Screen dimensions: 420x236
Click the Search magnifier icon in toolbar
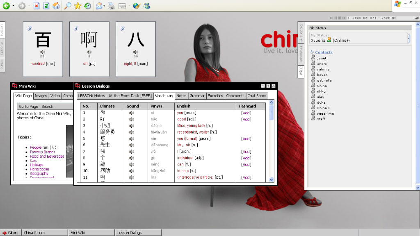(68, 6)
